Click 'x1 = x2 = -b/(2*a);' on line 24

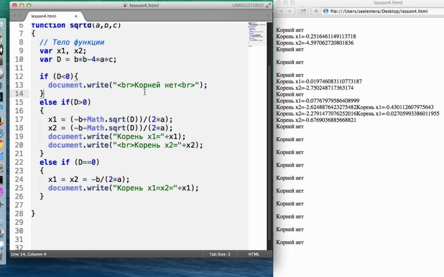click(89, 179)
